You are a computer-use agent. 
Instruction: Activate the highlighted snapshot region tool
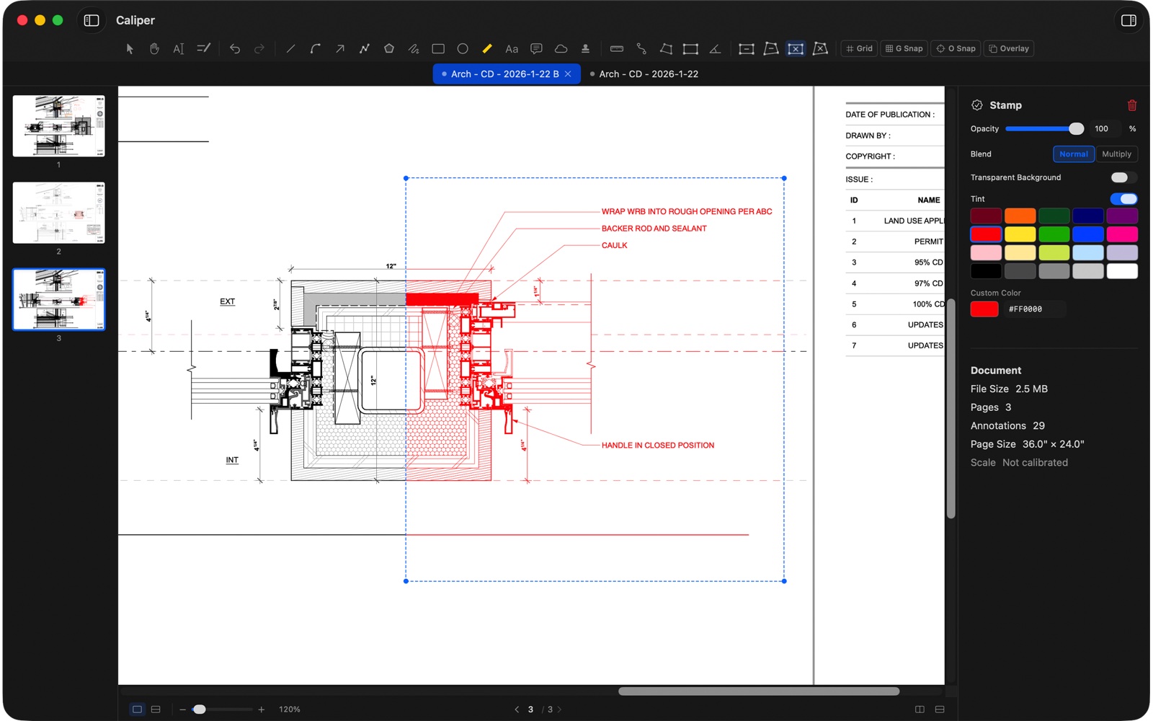coord(796,49)
